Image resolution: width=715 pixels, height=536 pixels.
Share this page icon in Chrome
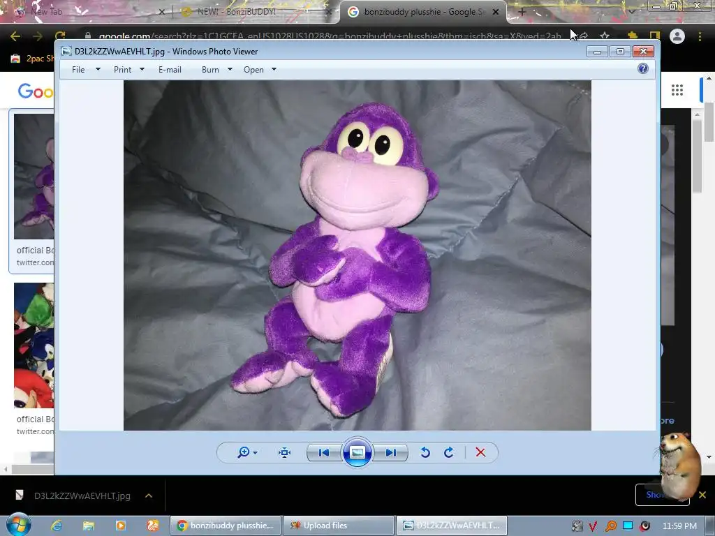[x=584, y=36]
